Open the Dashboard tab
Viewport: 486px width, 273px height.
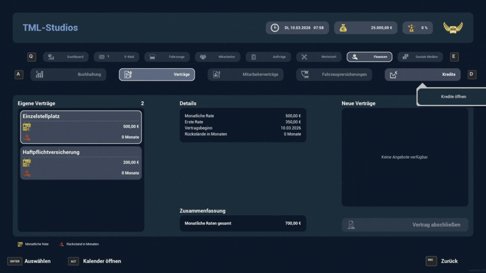65,57
